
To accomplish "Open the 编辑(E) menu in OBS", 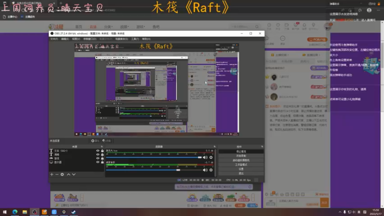I will (65, 39).
